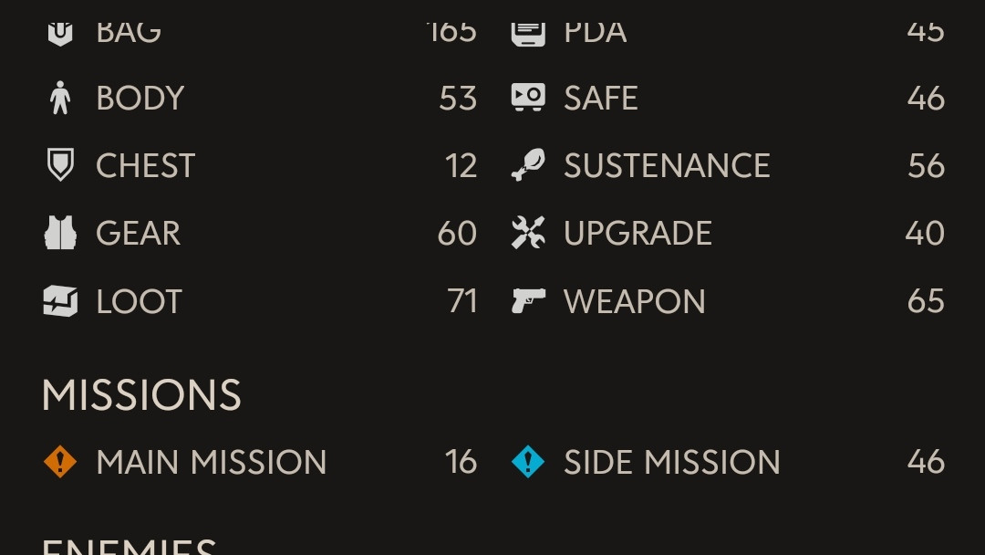Toggle the Safe icon

528,98
